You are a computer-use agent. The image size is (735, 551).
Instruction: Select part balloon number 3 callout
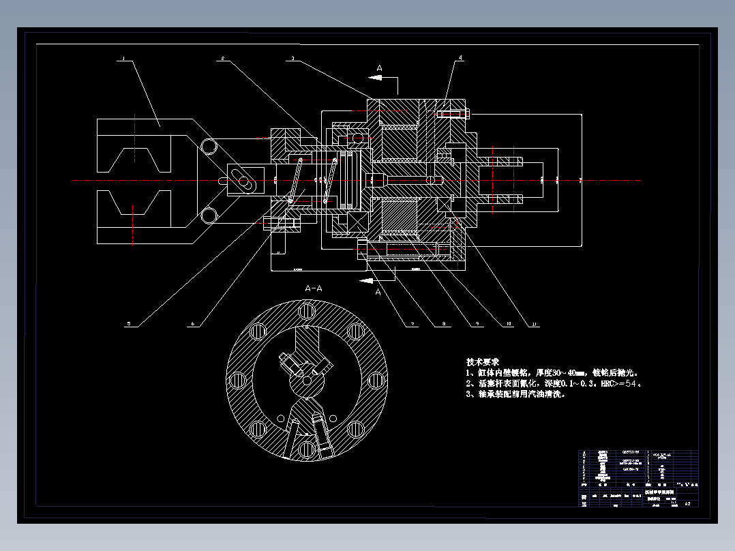pos(293,58)
